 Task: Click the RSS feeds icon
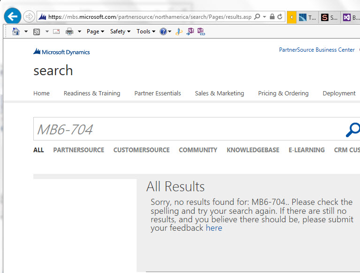coord(37,31)
